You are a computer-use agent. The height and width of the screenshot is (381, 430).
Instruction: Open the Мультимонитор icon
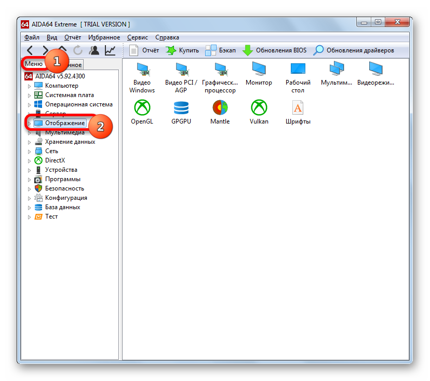coord(337,74)
